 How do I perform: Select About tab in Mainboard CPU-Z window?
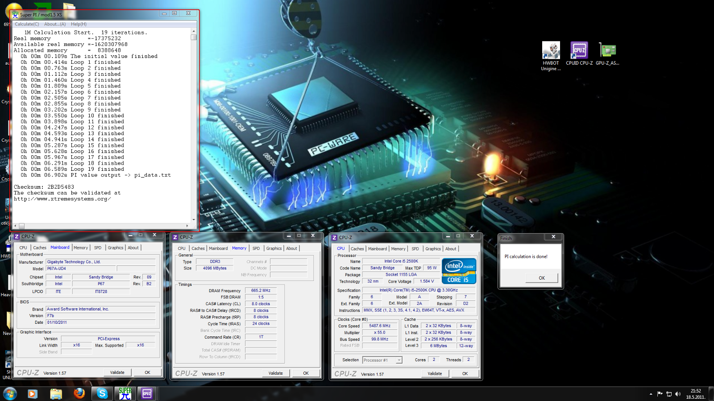click(133, 248)
